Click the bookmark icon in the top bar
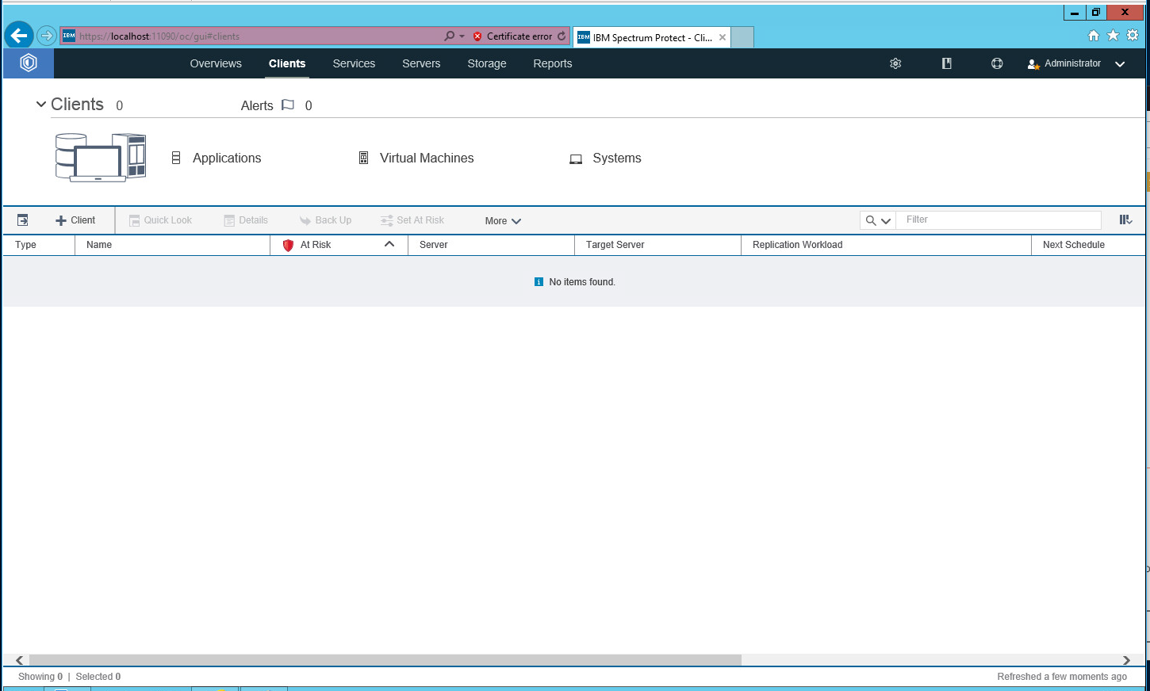1150x691 pixels. [946, 63]
